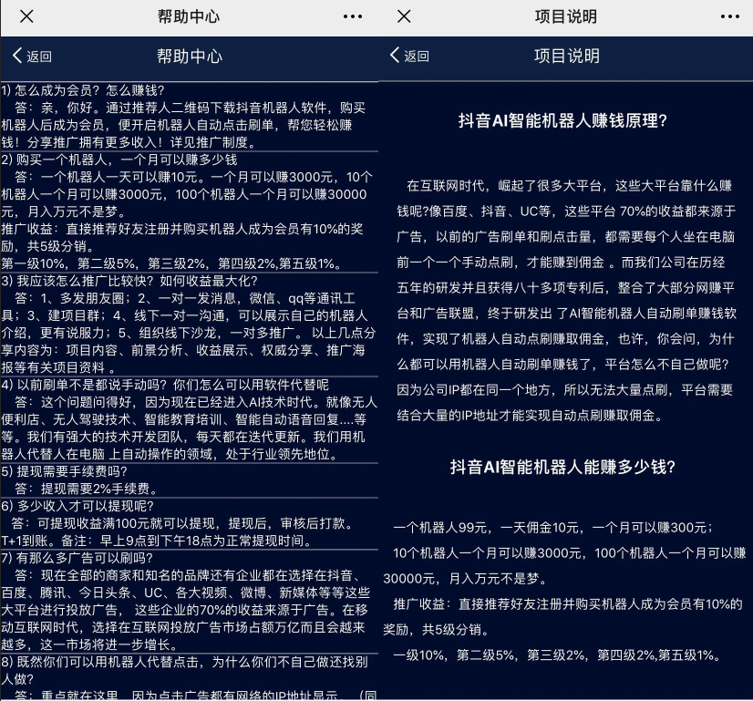Click heading 抖音AI智能机器人能赚多少钱？
Screen dimensions: 753x701
click(x=562, y=467)
